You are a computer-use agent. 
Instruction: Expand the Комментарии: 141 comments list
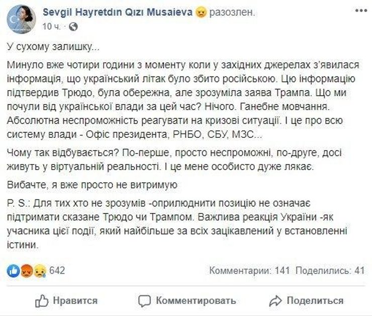tap(250, 271)
